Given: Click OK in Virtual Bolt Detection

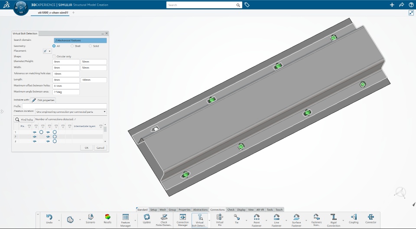Looking at the screenshot, I should coord(87,148).
